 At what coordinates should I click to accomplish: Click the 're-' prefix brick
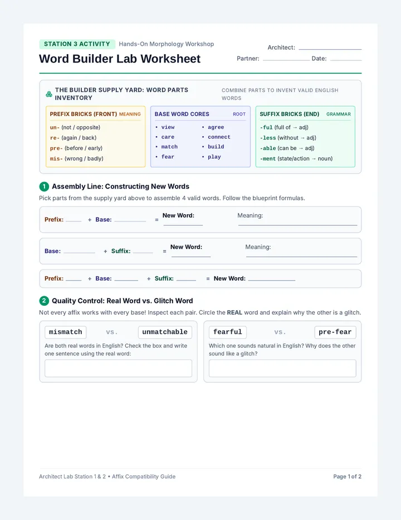coord(73,138)
